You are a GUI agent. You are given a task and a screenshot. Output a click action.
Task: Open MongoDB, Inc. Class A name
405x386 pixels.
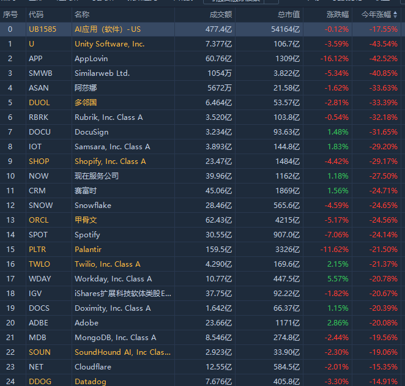(115, 338)
